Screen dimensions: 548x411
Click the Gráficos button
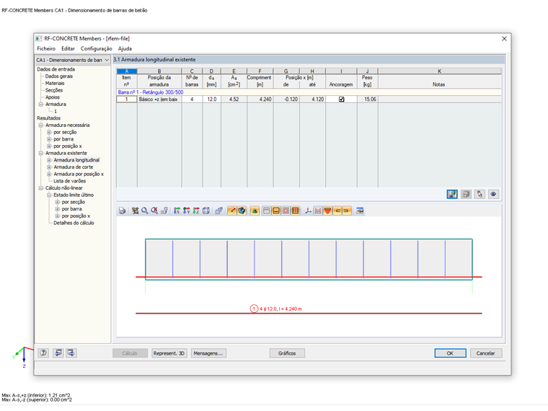tap(287, 353)
